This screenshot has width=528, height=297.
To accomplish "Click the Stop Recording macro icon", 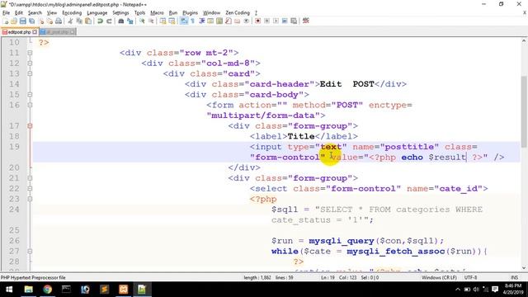I will click(266, 21).
